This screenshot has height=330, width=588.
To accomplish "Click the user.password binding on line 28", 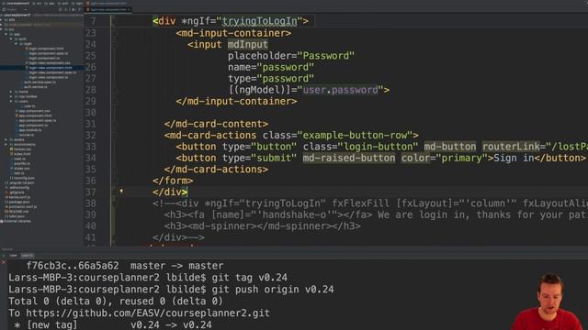I will [x=341, y=90].
